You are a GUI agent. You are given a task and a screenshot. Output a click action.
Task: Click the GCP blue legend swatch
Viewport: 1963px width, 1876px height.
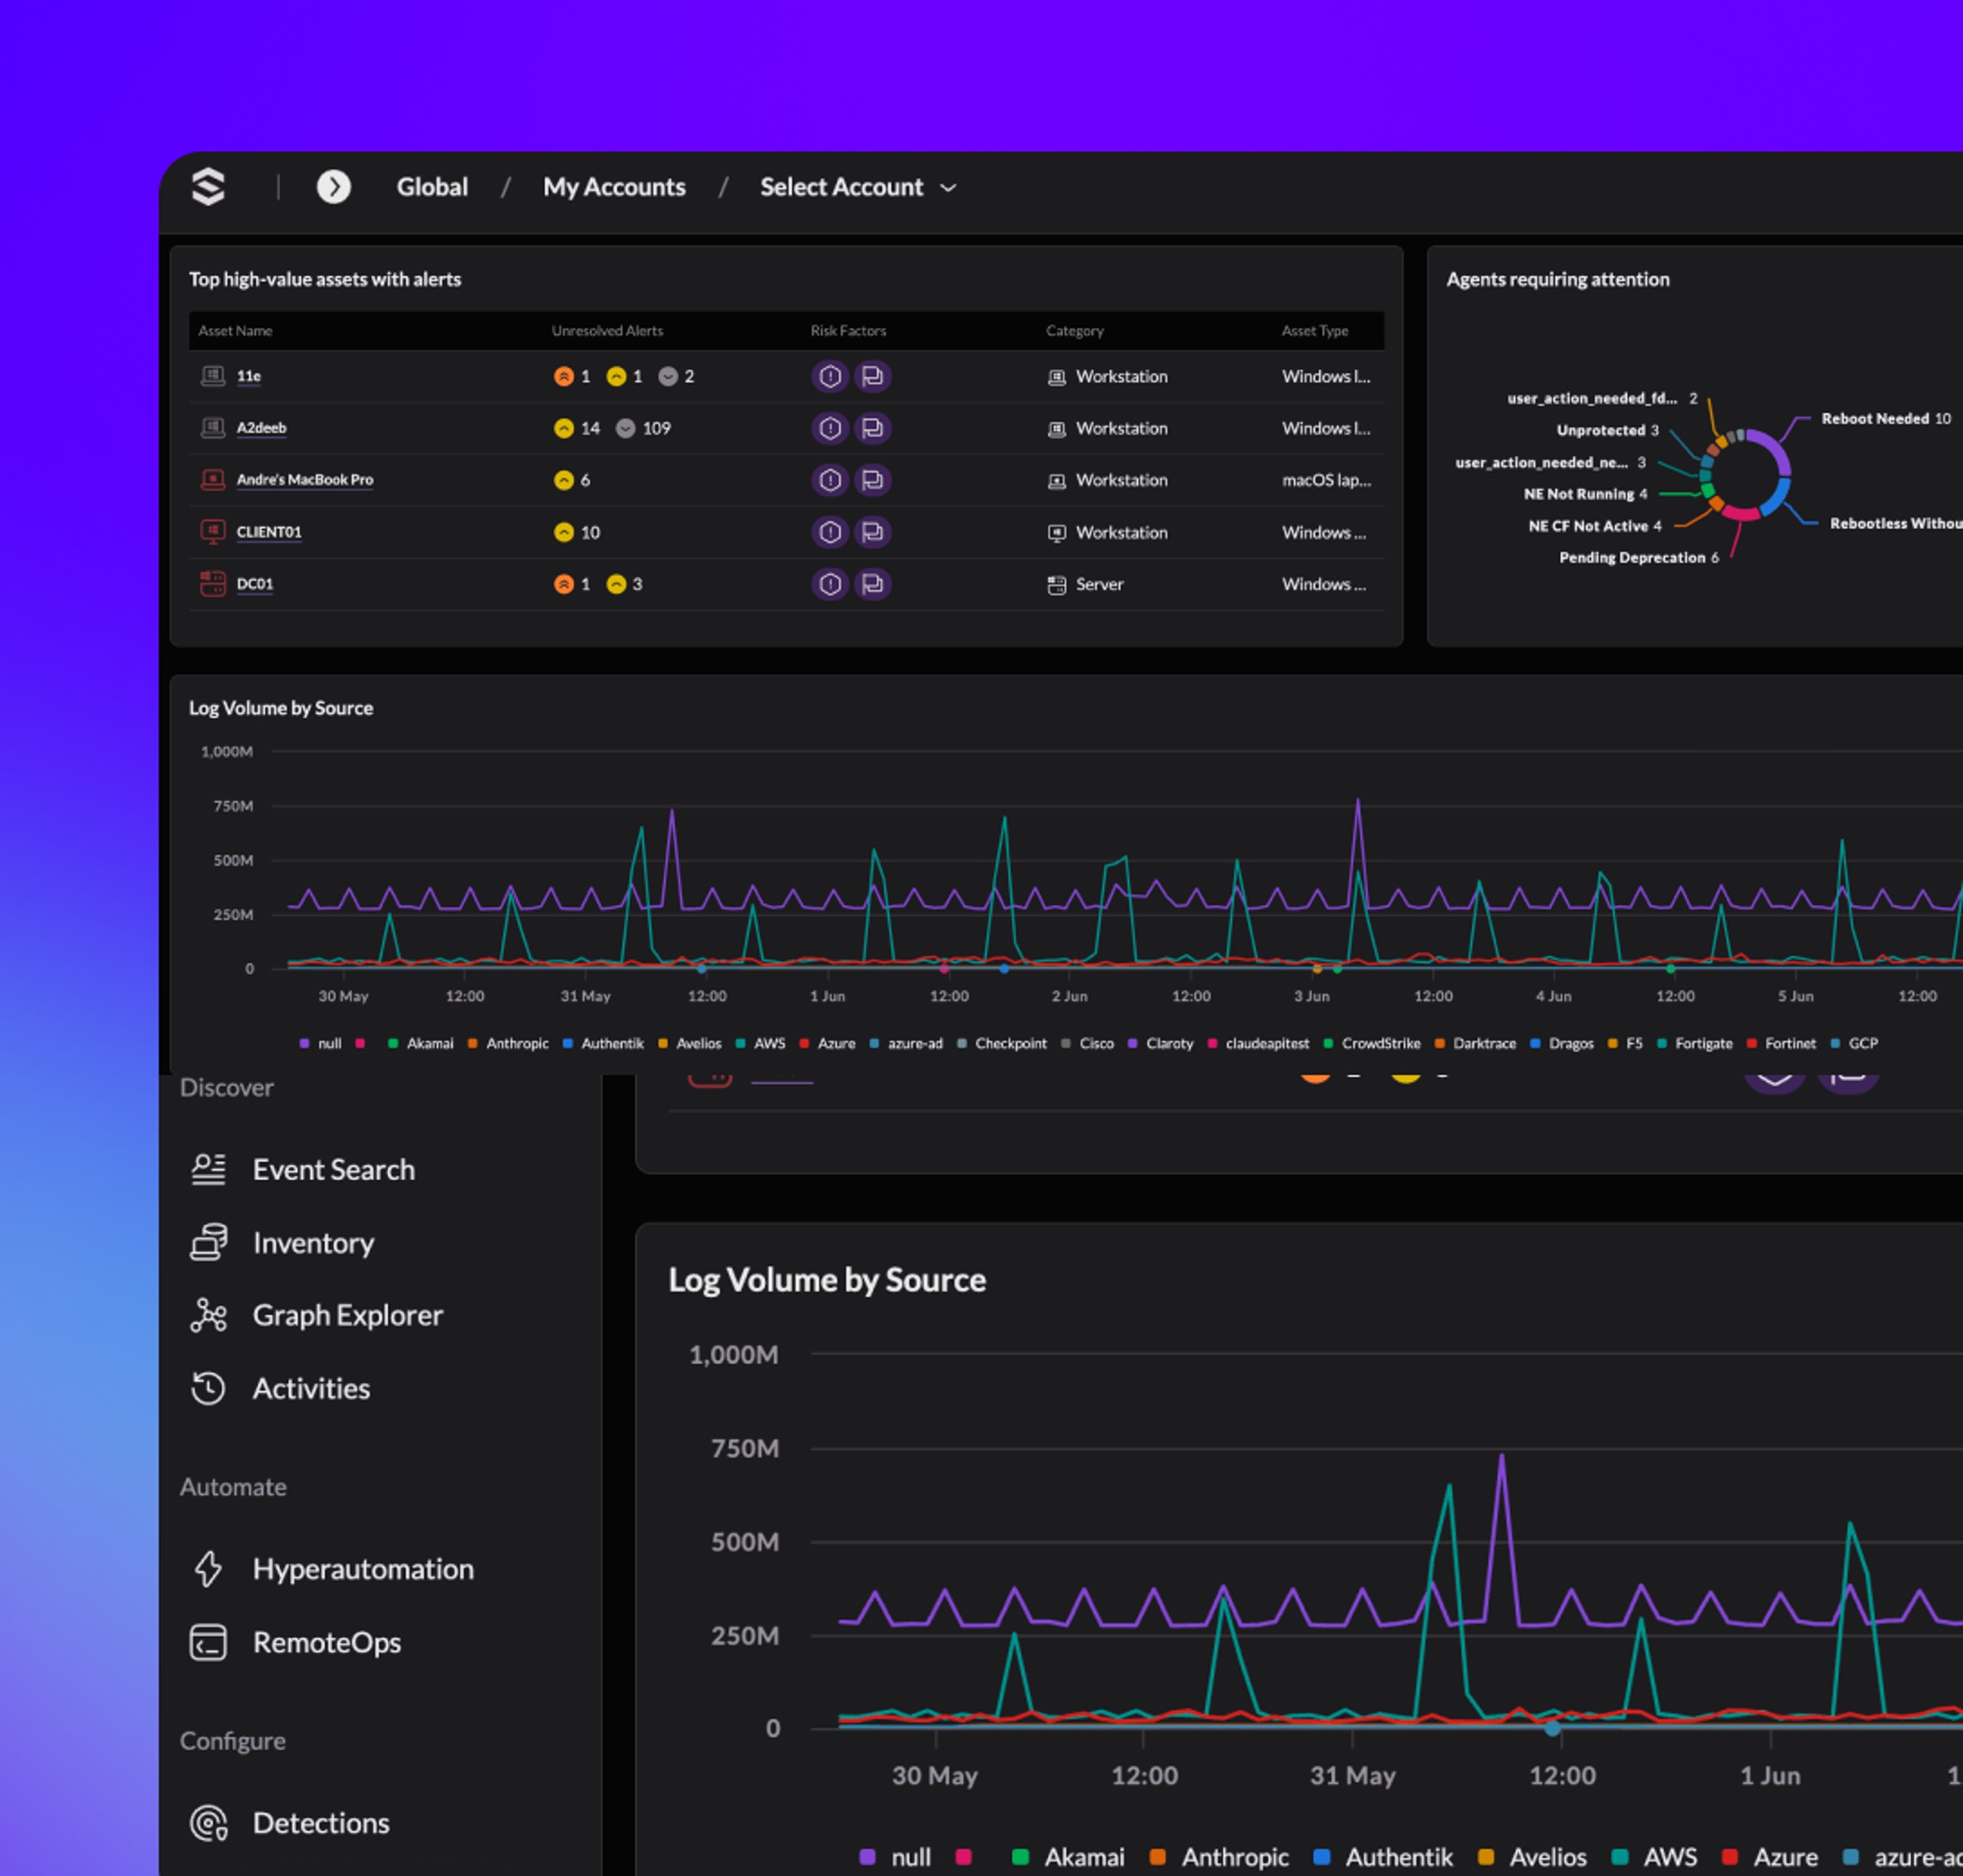tap(1835, 1043)
